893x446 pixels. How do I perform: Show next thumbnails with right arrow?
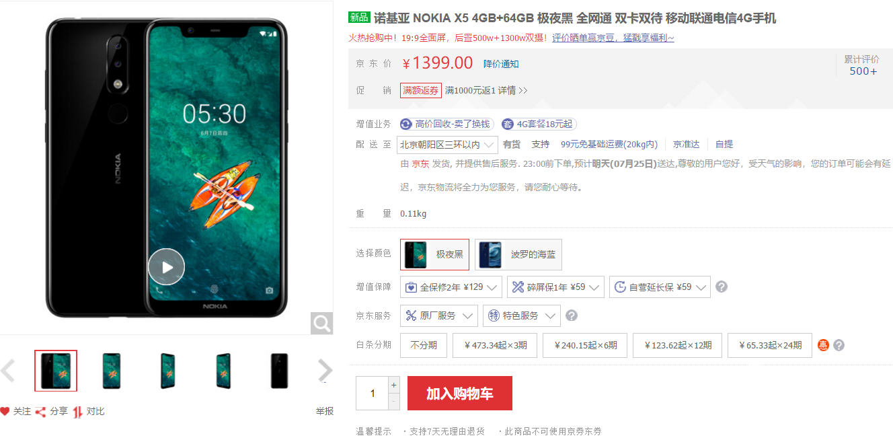tap(325, 370)
